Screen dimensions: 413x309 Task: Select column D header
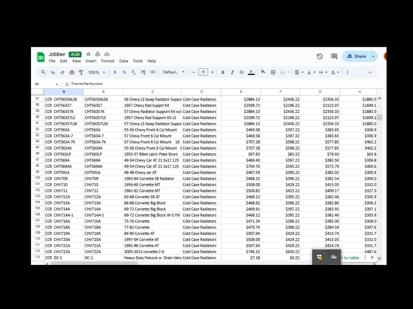[x=202, y=92]
